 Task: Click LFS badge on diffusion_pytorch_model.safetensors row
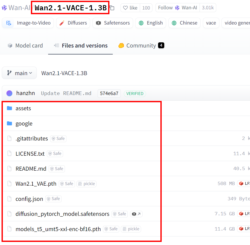tap(244, 214)
